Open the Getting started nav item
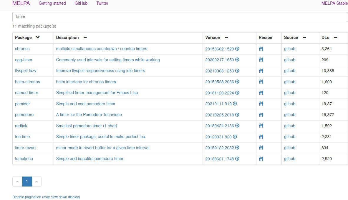The image size is (348, 200). [x=52, y=3]
